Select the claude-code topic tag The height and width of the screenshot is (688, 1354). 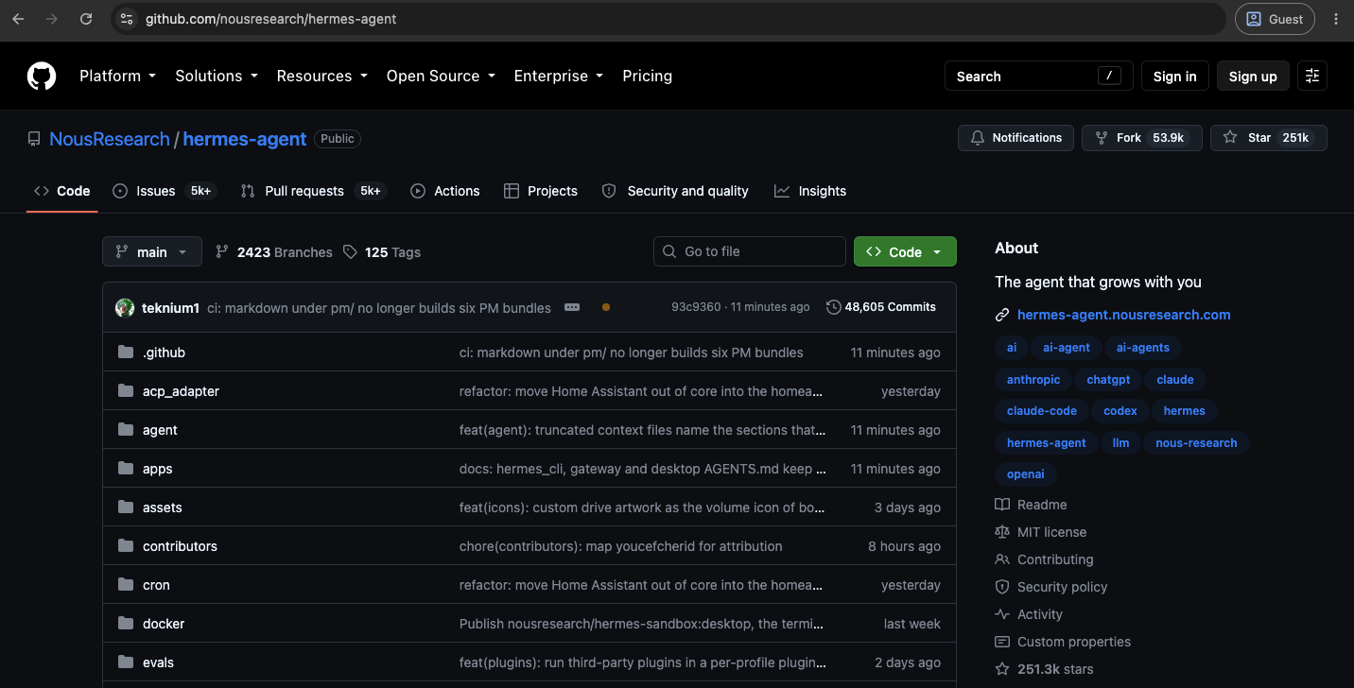(x=1041, y=411)
